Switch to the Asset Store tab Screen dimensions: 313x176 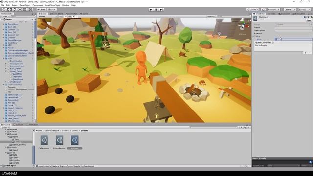click(x=57, y=14)
